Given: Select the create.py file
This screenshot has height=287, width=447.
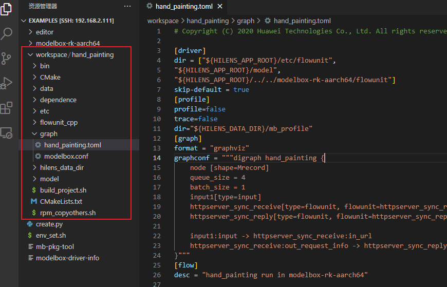Looking at the screenshot, I should 49,224.
